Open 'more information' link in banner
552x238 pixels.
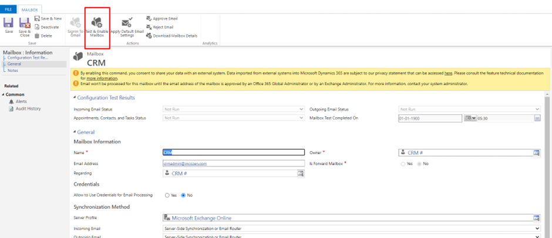[x=102, y=79]
